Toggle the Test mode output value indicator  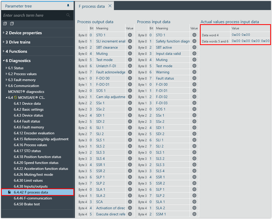click(130, 60)
